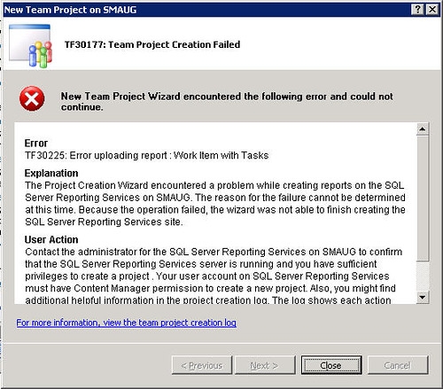Click the team project wizard people icon
This screenshot has width=443, height=389.
tap(30, 46)
